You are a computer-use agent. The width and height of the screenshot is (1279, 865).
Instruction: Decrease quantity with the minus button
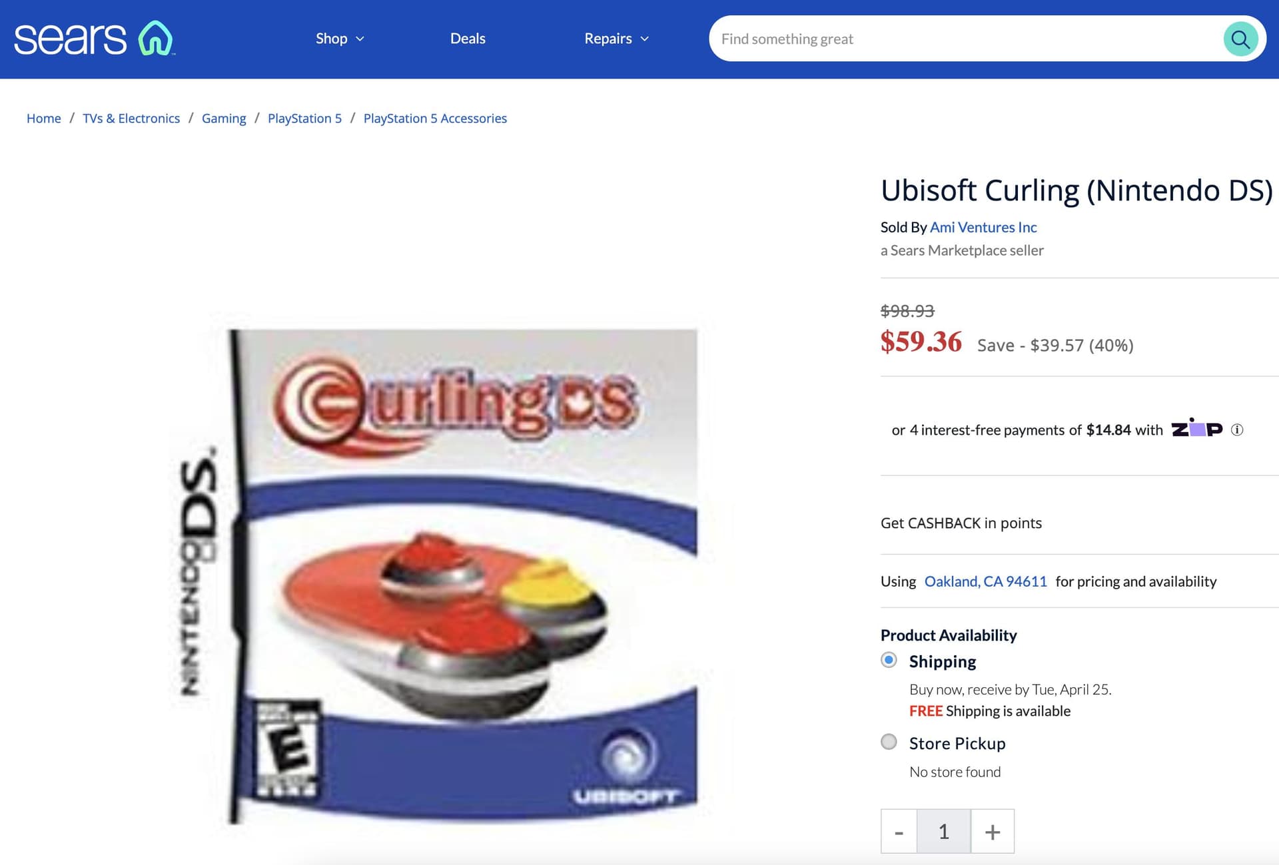pos(899,832)
